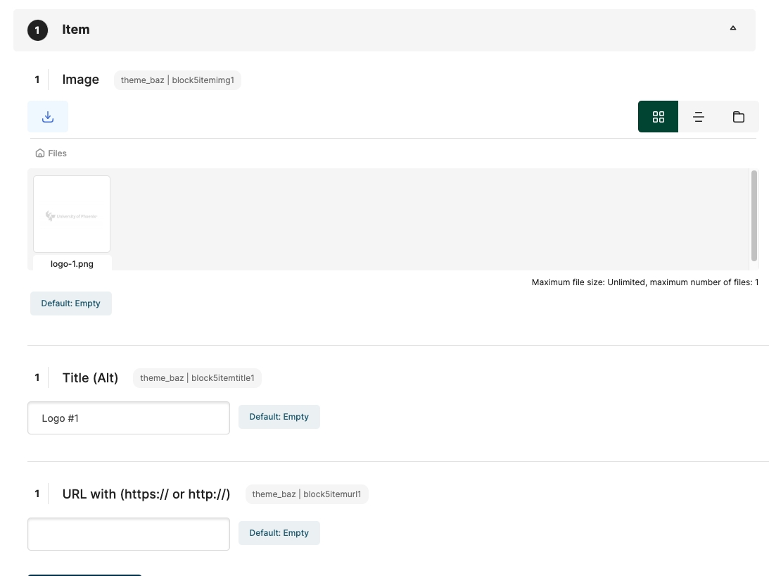Switch to grid view for files

tap(658, 117)
